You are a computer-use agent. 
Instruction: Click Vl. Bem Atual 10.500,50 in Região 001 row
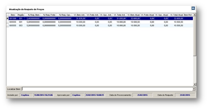(133, 22)
